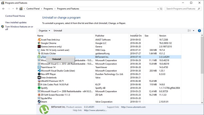Select Microsoft Visual Studio Code (User)
The width and height of the screenshot is (204, 115).
(x=109, y=71)
